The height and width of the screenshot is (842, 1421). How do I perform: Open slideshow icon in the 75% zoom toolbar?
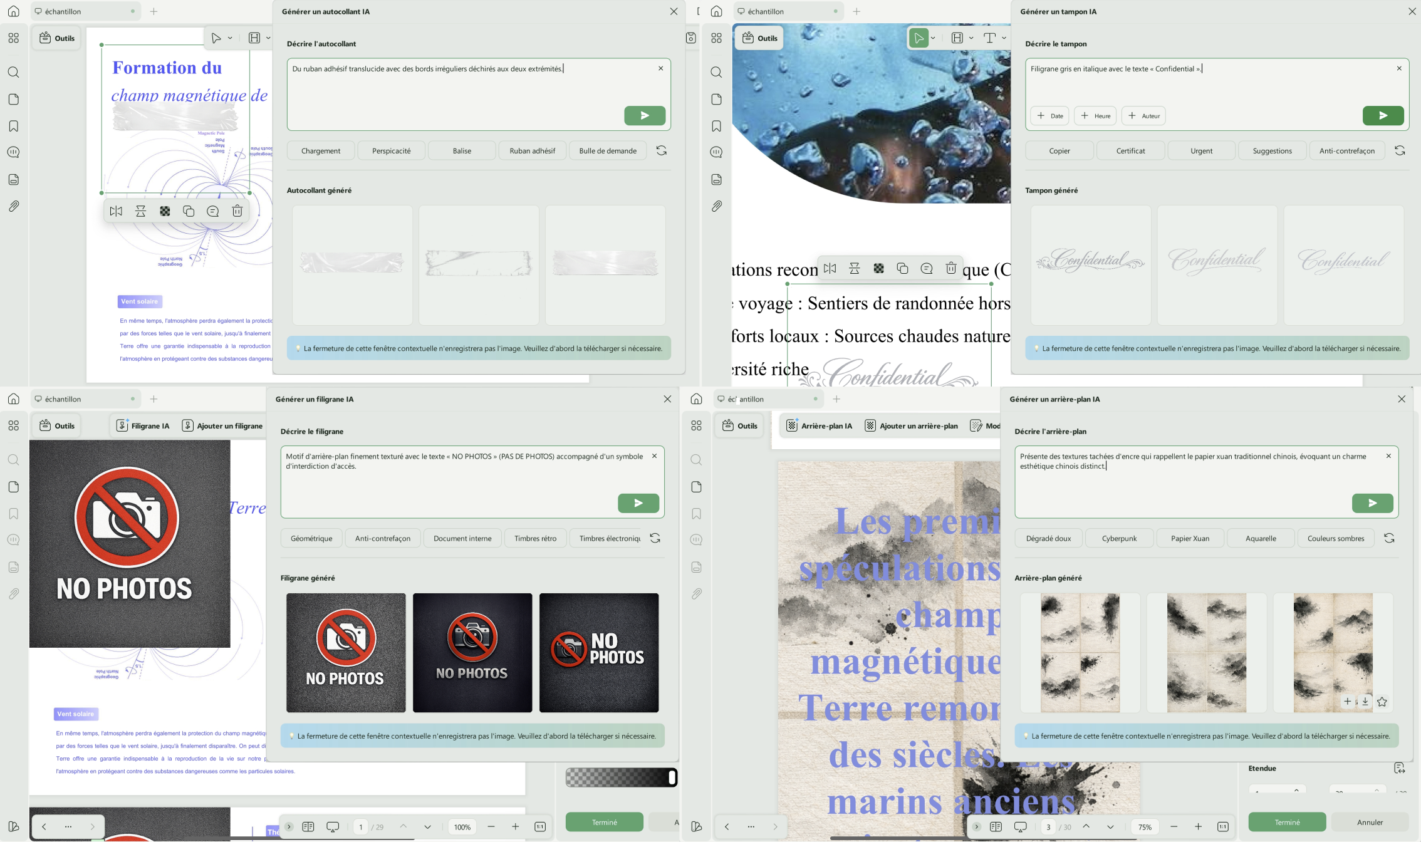tap(1020, 826)
